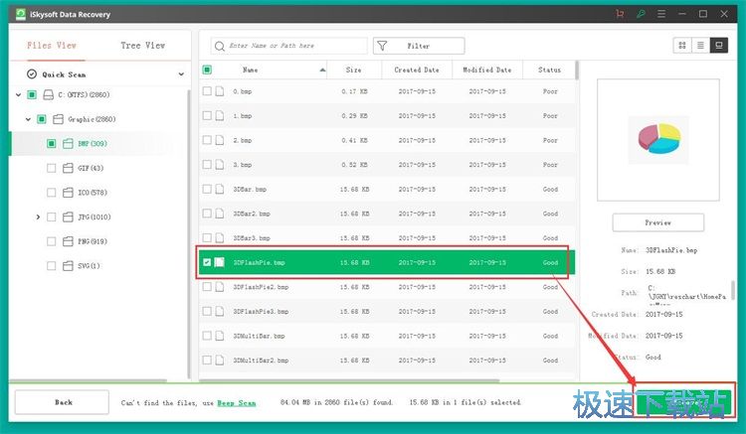Switch to preview pane view
This screenshot has height=434, width=746.
click(x=719, y=46)
